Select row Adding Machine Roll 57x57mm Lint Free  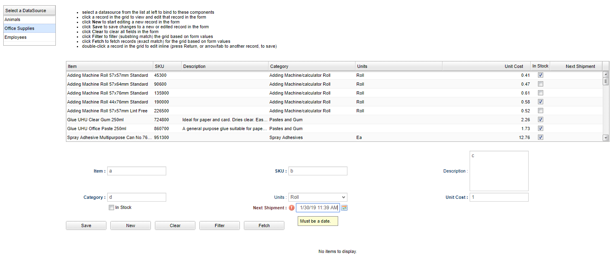click(335, 111)
